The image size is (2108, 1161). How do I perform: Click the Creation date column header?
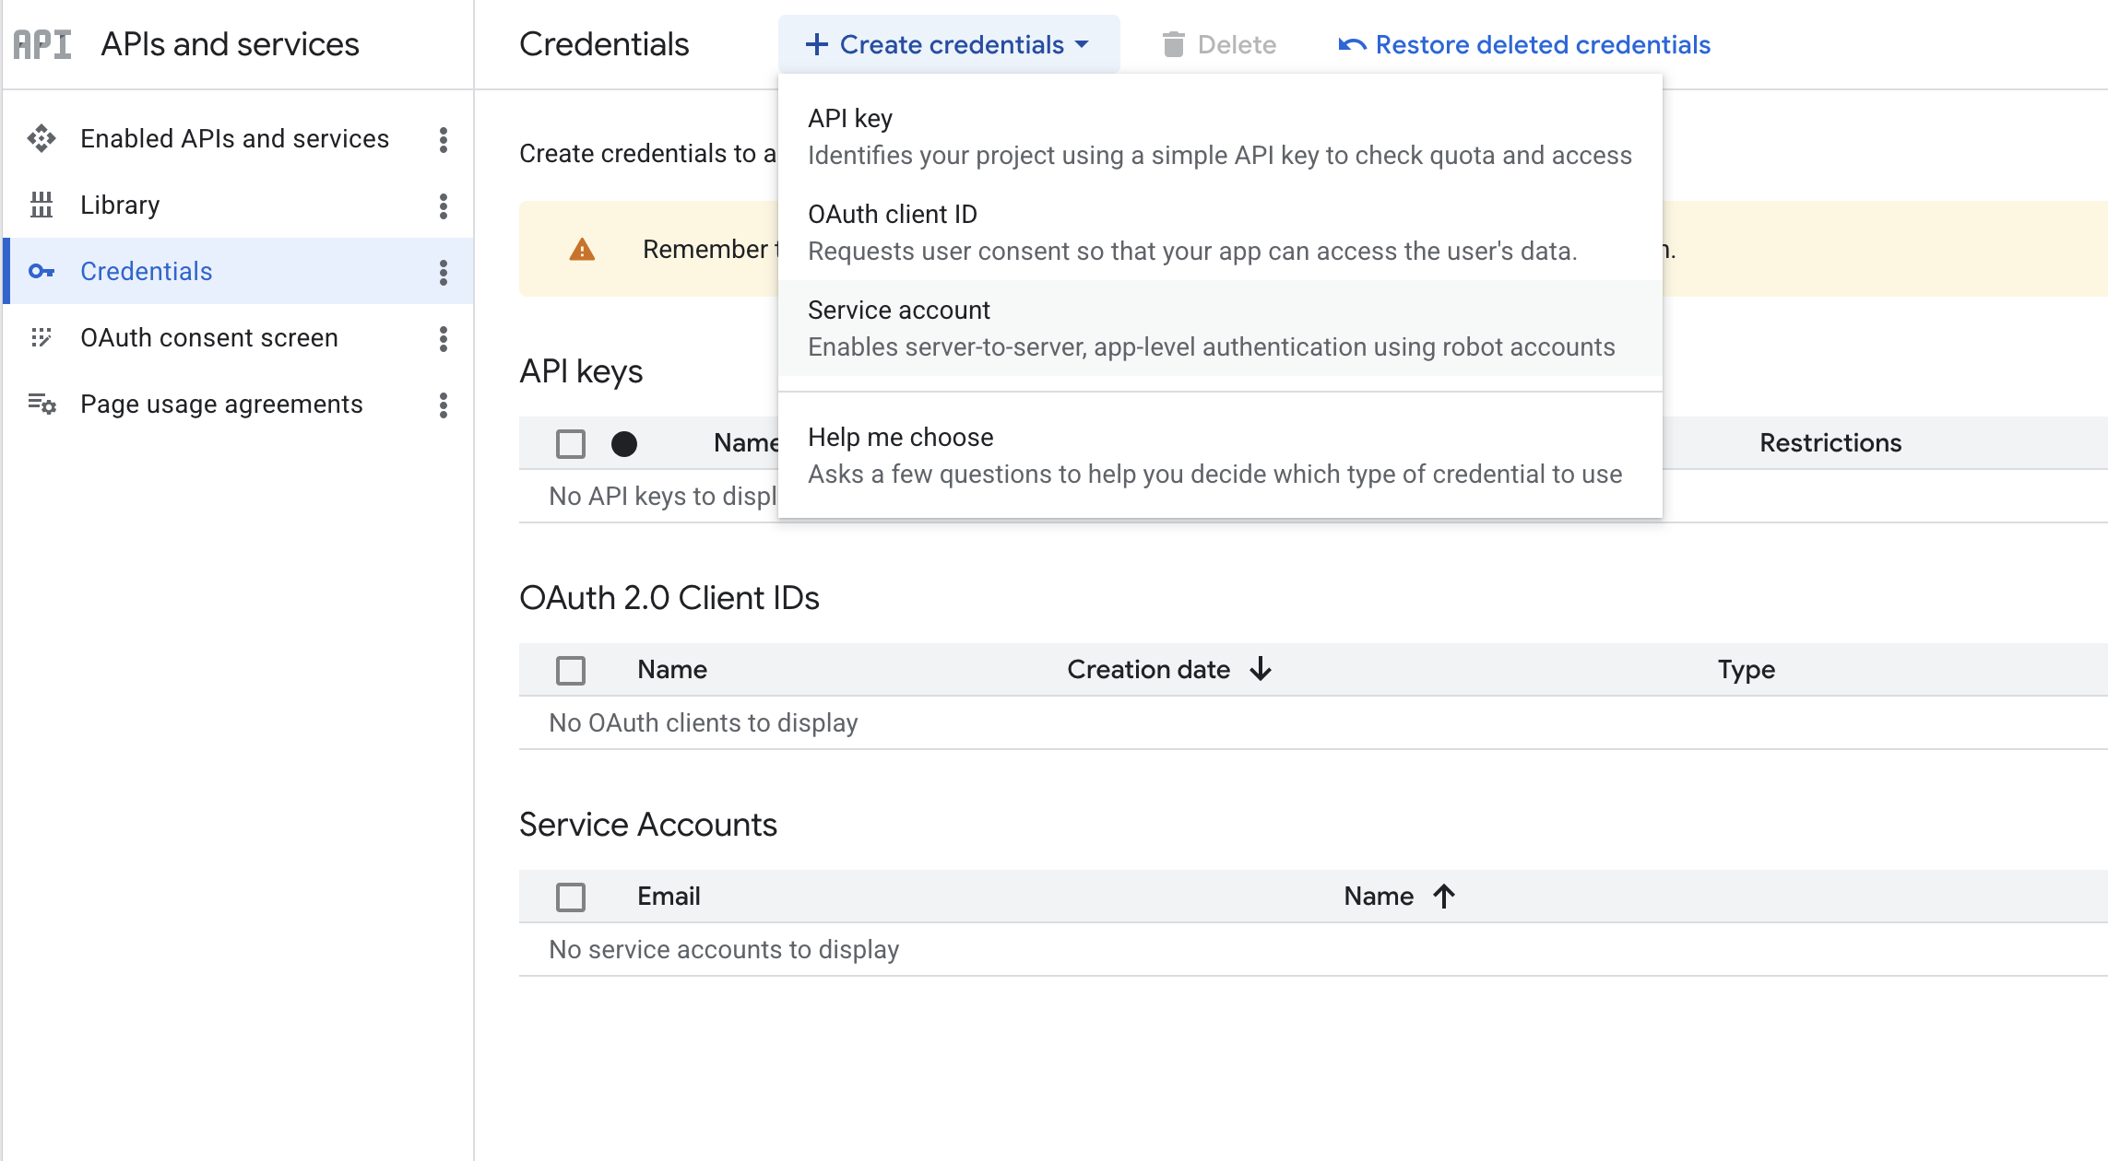(1148, 669)
